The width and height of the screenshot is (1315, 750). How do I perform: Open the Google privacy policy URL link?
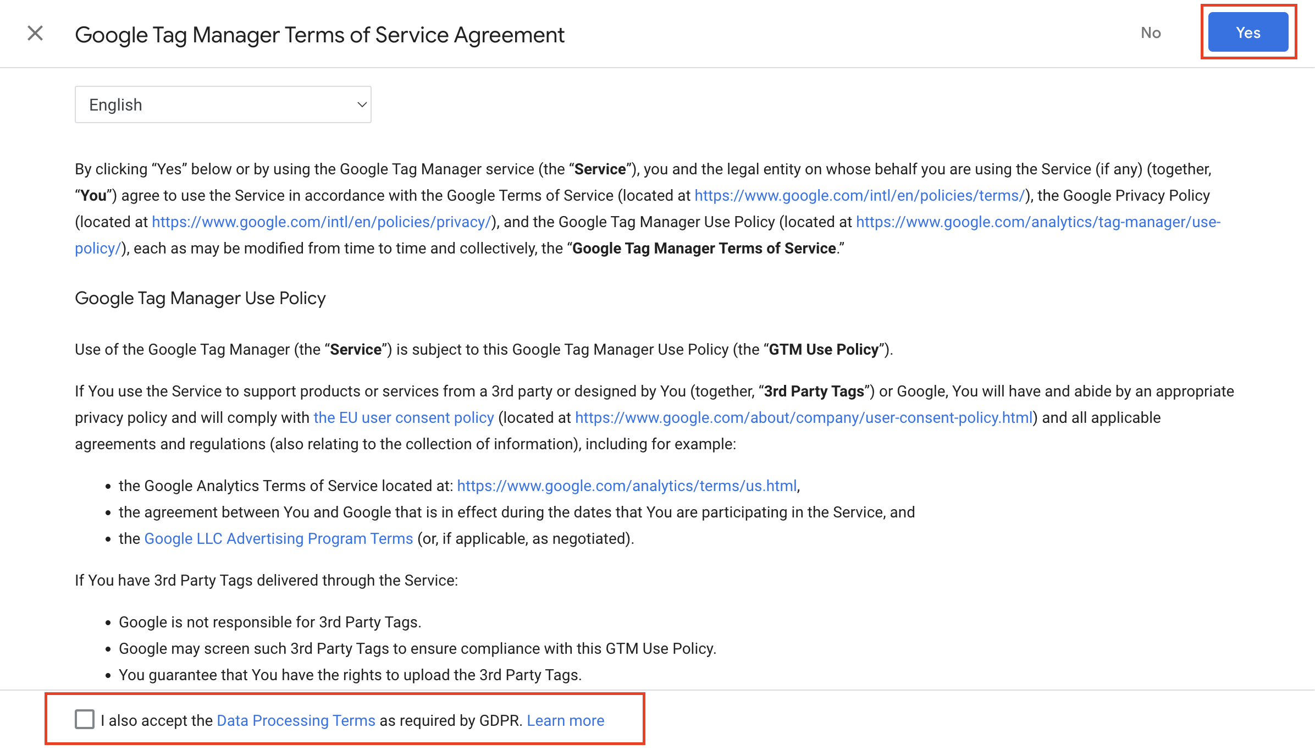pyautogui.click(x=321, y=222)
